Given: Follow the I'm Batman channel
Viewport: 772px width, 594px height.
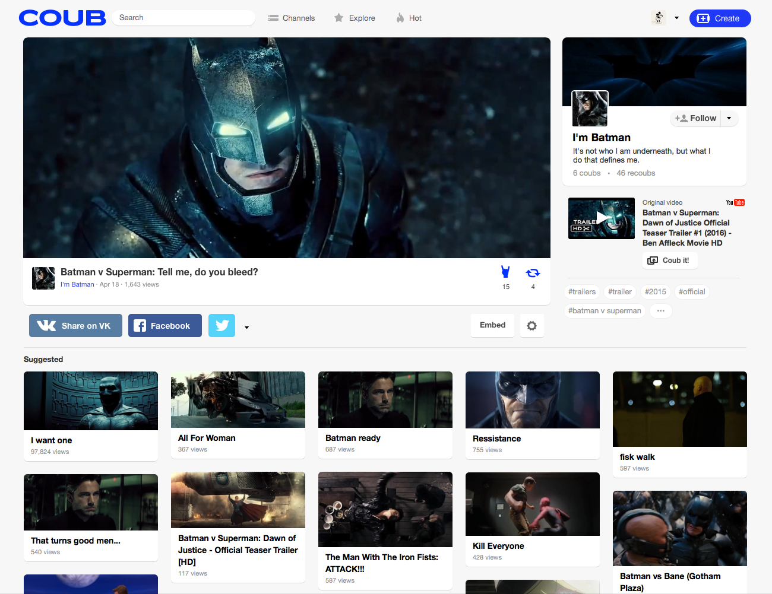Looking at the screenshot, I should pyautogui.click(x=695, y=118).
